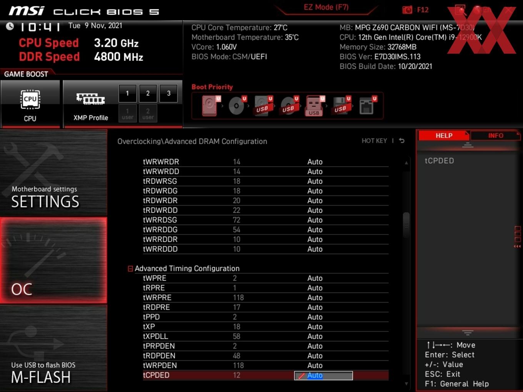Screen dimensions: 523x392
Task: Select XMP profile 1
Action: tap(127, 93)
